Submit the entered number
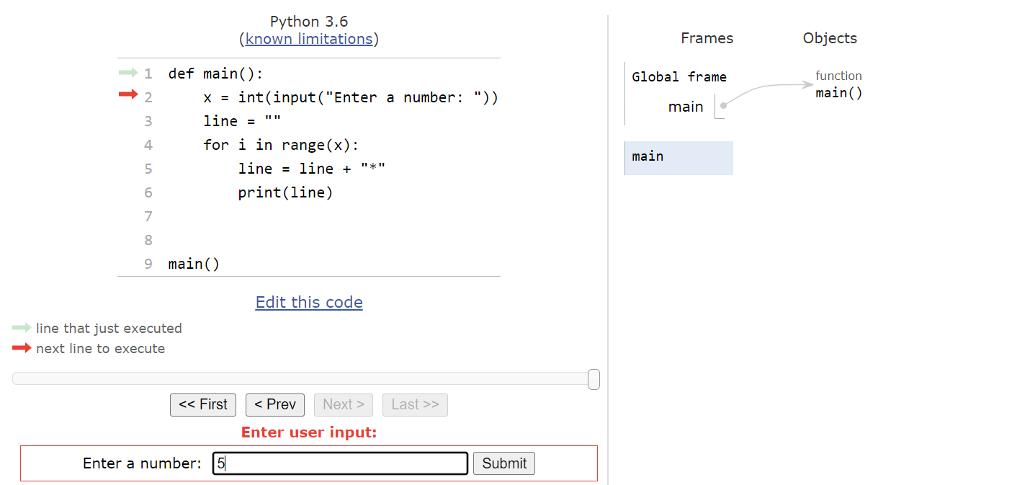The width and height of the screenshot is (1030, 485). point(504,463)
